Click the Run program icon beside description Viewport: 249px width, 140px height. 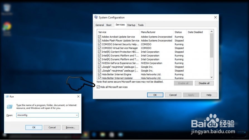click(10, 107)
